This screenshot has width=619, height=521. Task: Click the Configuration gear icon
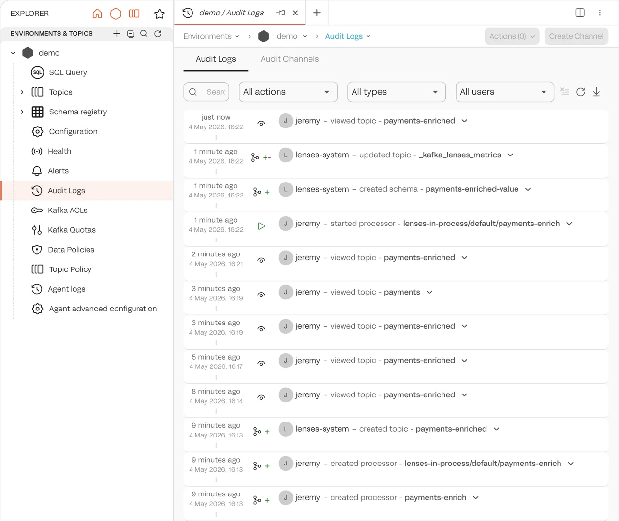[x=37, y=131]
